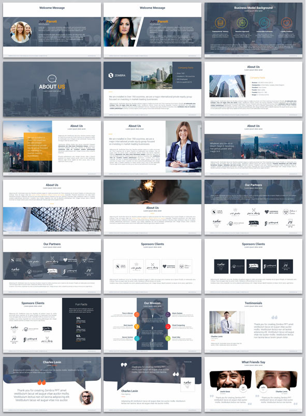The height and width of the screenshot is (416, 306).
Task: Click "Cloud Computing" label in Our Mission
Action: (x=179, y=325)
